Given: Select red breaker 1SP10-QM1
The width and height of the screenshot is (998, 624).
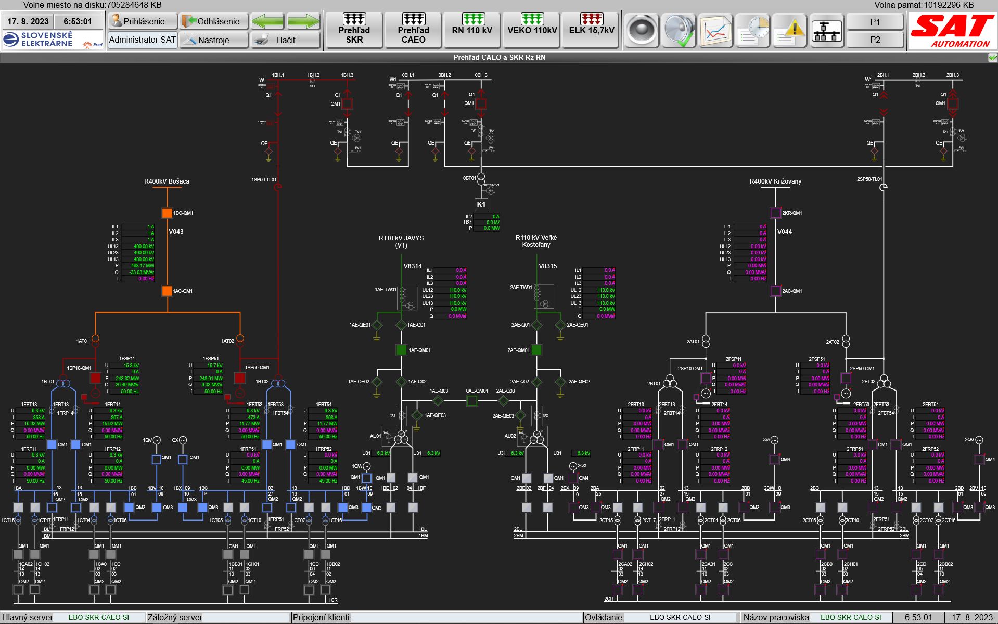Looking at the screenshot, I should point(95,378).
